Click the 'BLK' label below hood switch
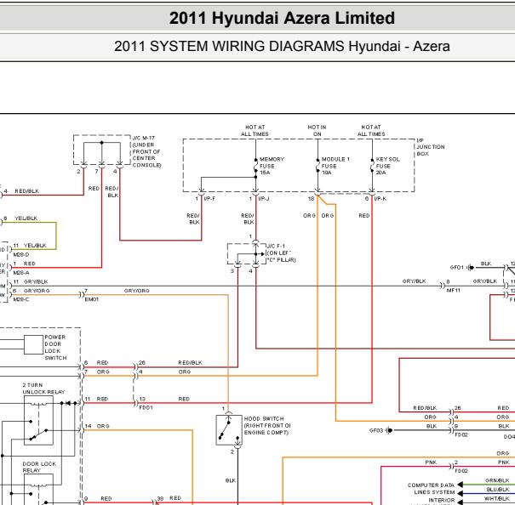 tap(230, 480)
